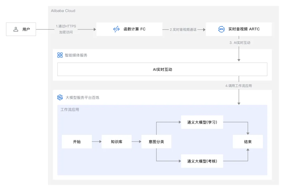
Task: Click the 加密访问 text
Action: click(x=66, y=32)
